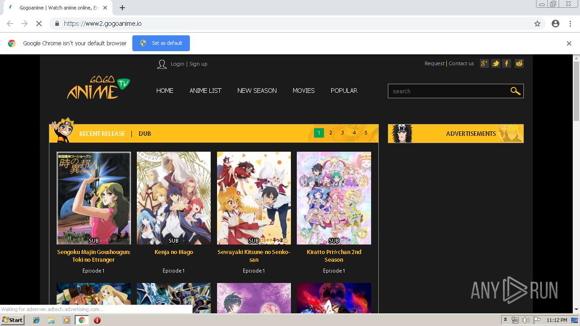Click the Login link

(x=177, y=64)
